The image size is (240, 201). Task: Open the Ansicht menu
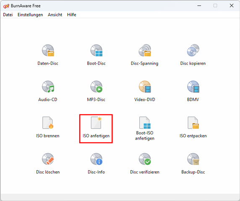point(55,15)
